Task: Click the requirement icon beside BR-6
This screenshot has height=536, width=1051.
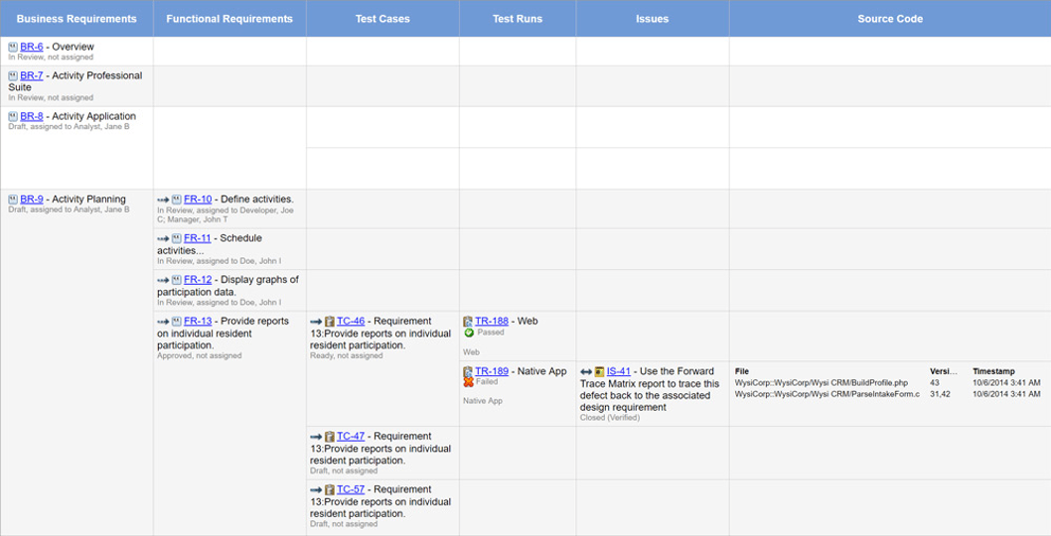Action: coord(13,47)
